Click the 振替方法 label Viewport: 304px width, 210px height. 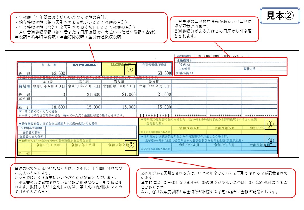pyautogui.click(x=250, y=69)
